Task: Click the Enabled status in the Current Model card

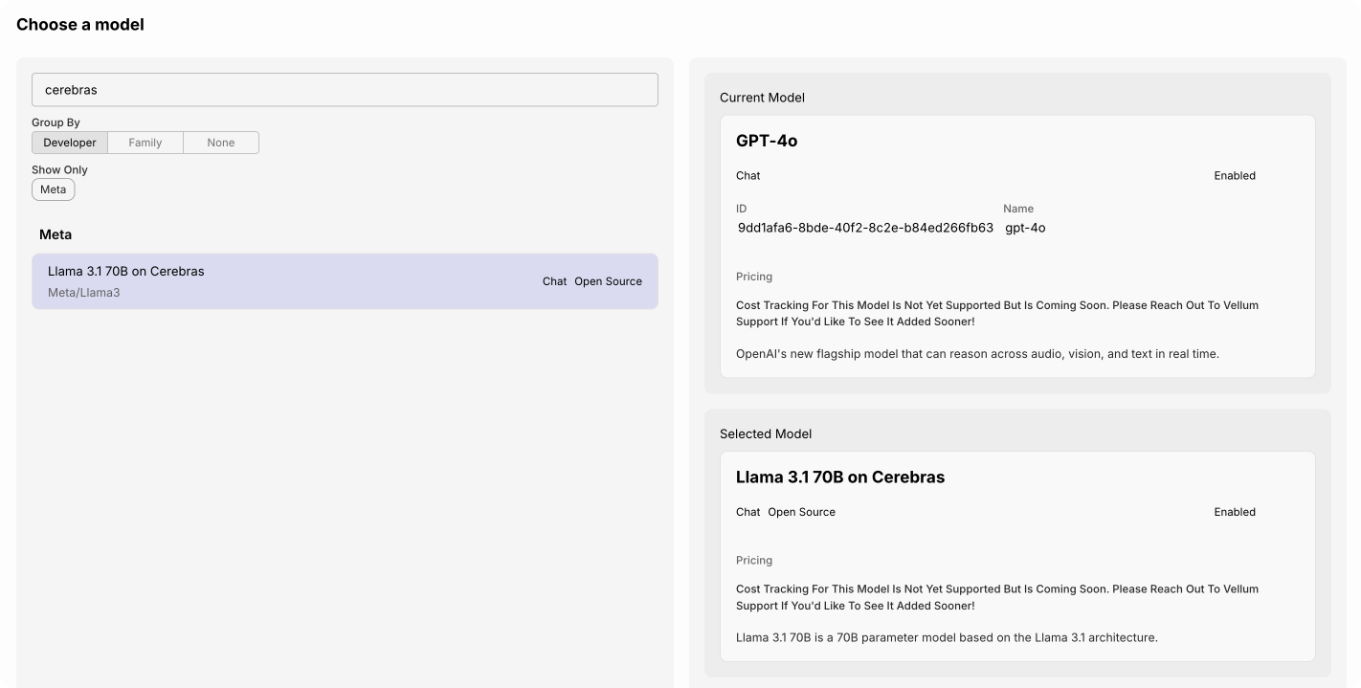Action: click(x=1235, y=176)
